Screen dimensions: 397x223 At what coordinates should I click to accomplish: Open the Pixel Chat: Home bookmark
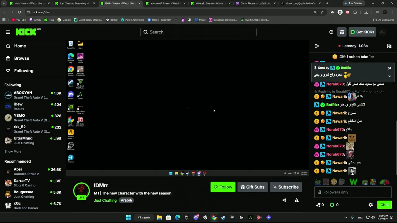132,20
